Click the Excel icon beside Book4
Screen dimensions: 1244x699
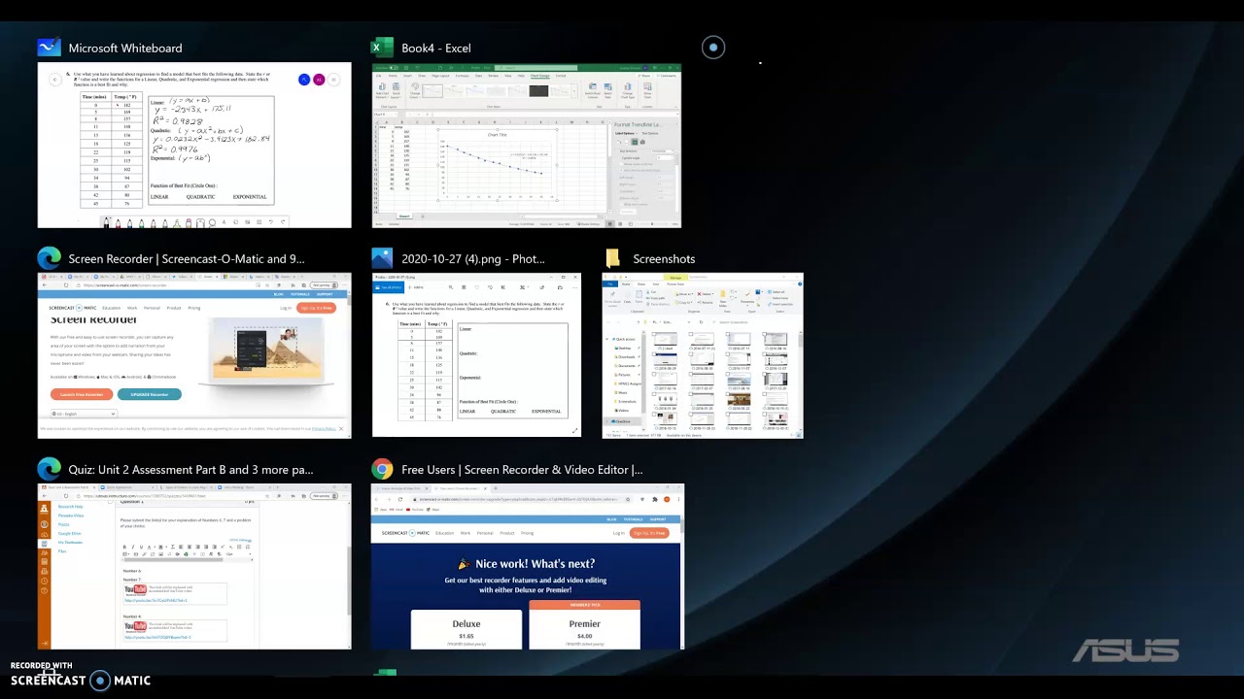(383, 48)
